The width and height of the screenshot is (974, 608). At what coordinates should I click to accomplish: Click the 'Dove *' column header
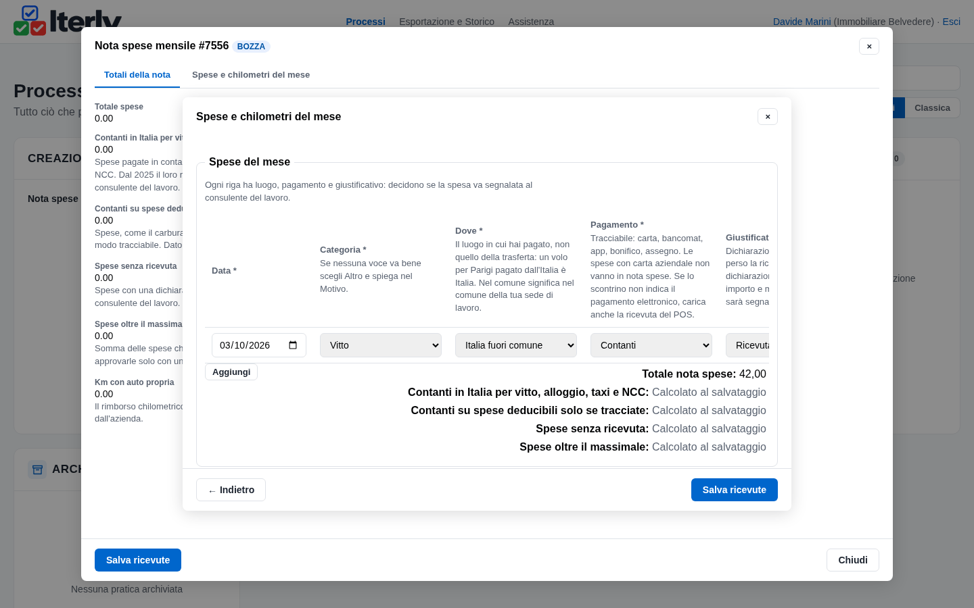click(469, 231)
